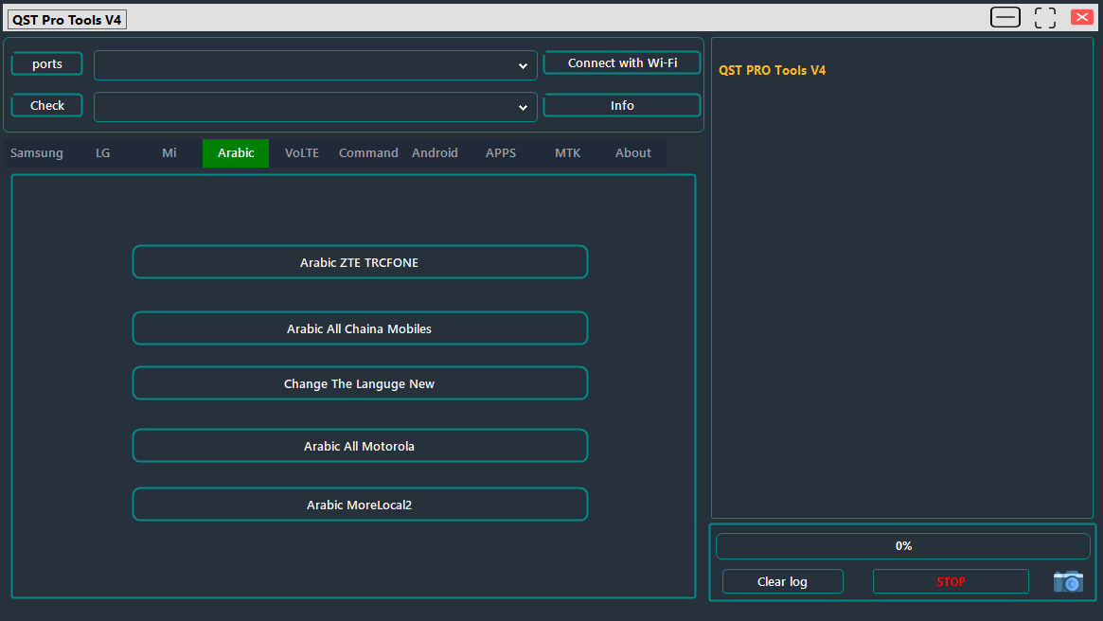The height and width of the screenshot is (621, 1103).
Task: Click Arabic All Chaina Mobiles
Action: [x=360, y=328]
